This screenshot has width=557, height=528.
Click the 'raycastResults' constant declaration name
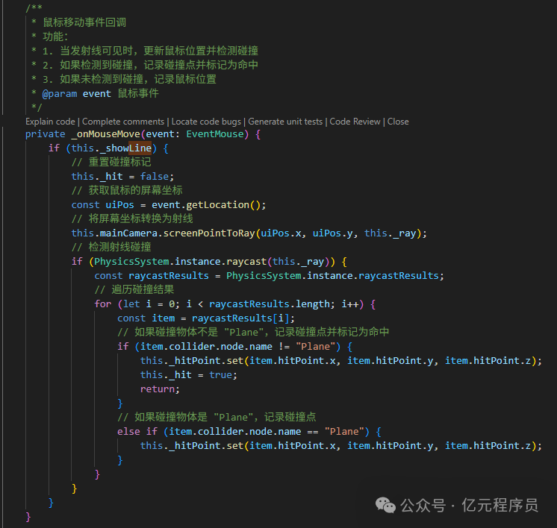coord(169,276)
